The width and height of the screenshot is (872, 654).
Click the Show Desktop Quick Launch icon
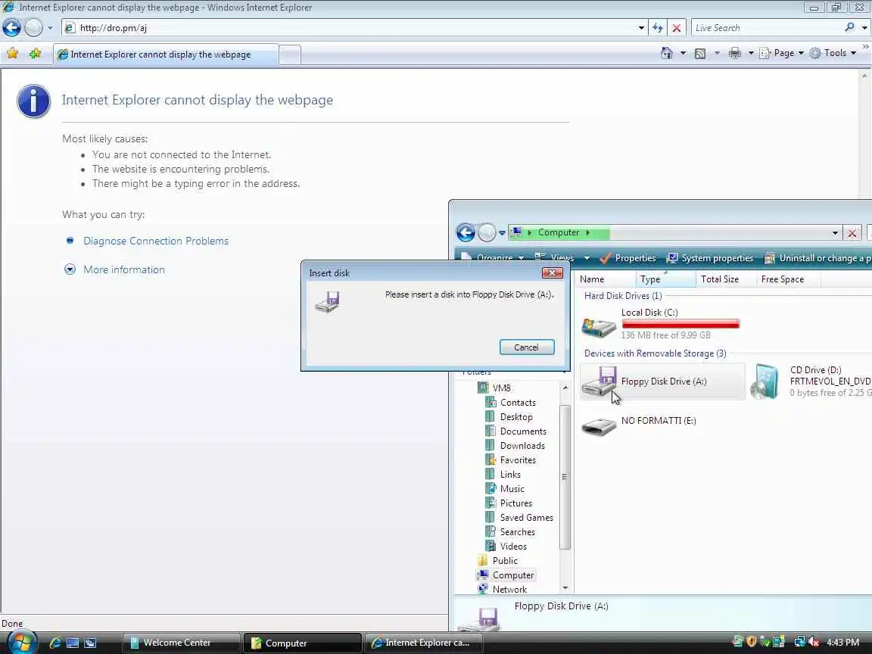pos(73,643)
